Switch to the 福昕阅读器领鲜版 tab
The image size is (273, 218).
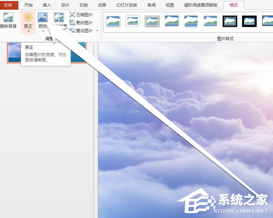coord(201,5)
